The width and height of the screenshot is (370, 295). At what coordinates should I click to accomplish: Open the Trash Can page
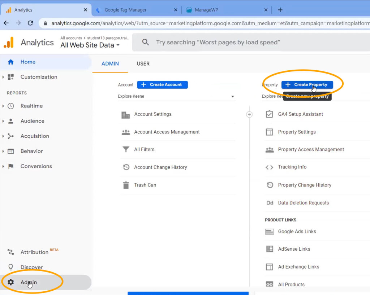[145, 185]
